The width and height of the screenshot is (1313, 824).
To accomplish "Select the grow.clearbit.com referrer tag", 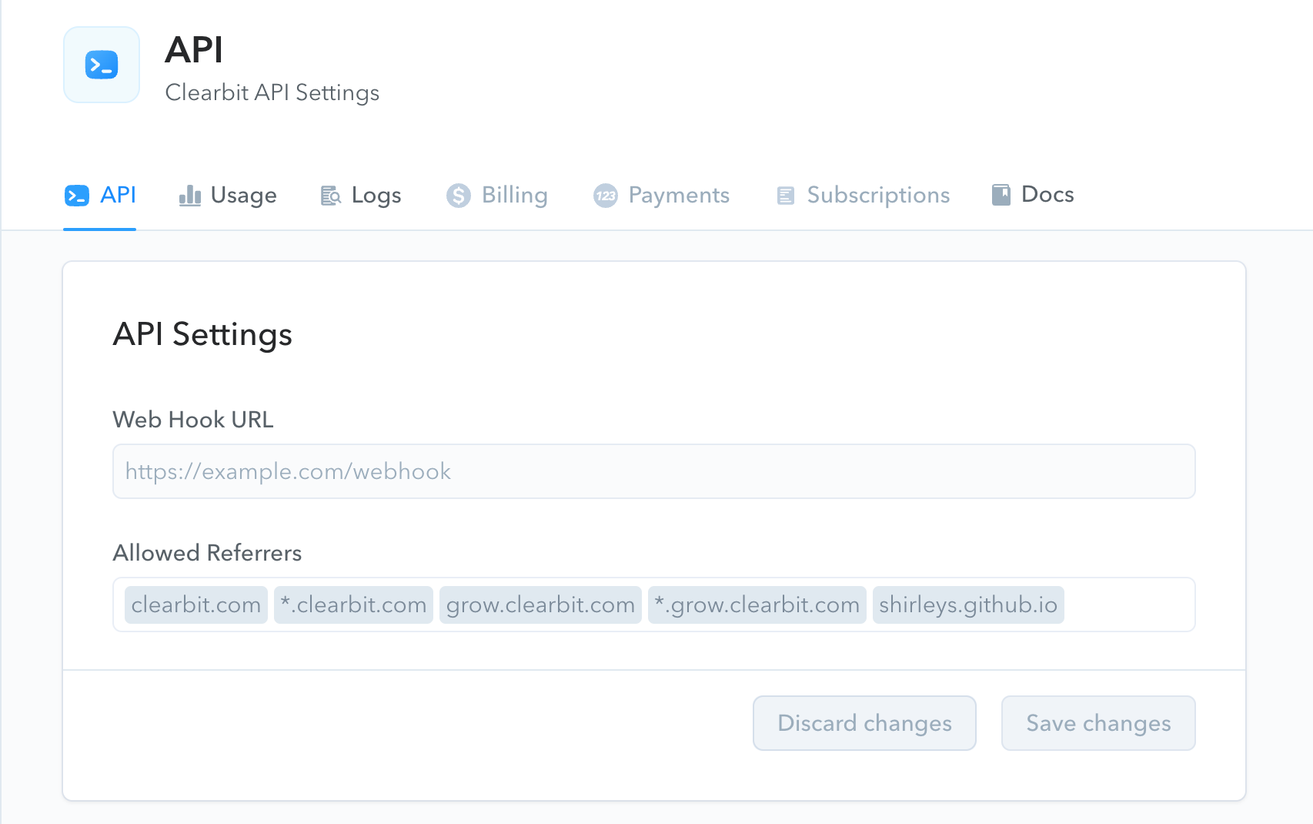I will click(x=540, y=605).
